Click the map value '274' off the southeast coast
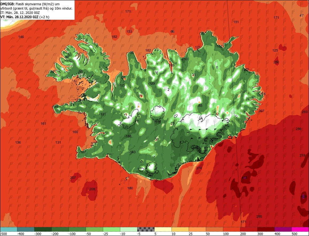This screenshot has width=309, height=236. pos(199,168)
